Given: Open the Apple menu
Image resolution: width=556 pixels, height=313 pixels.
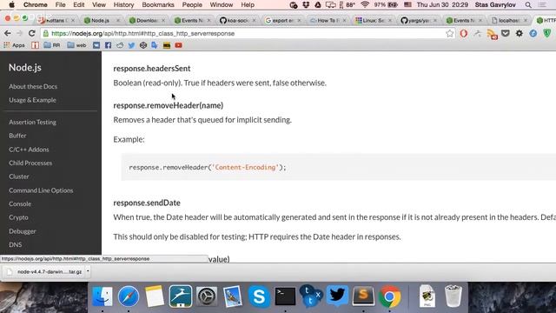Looking at the screenshot, I should click(x=11, y=5).
